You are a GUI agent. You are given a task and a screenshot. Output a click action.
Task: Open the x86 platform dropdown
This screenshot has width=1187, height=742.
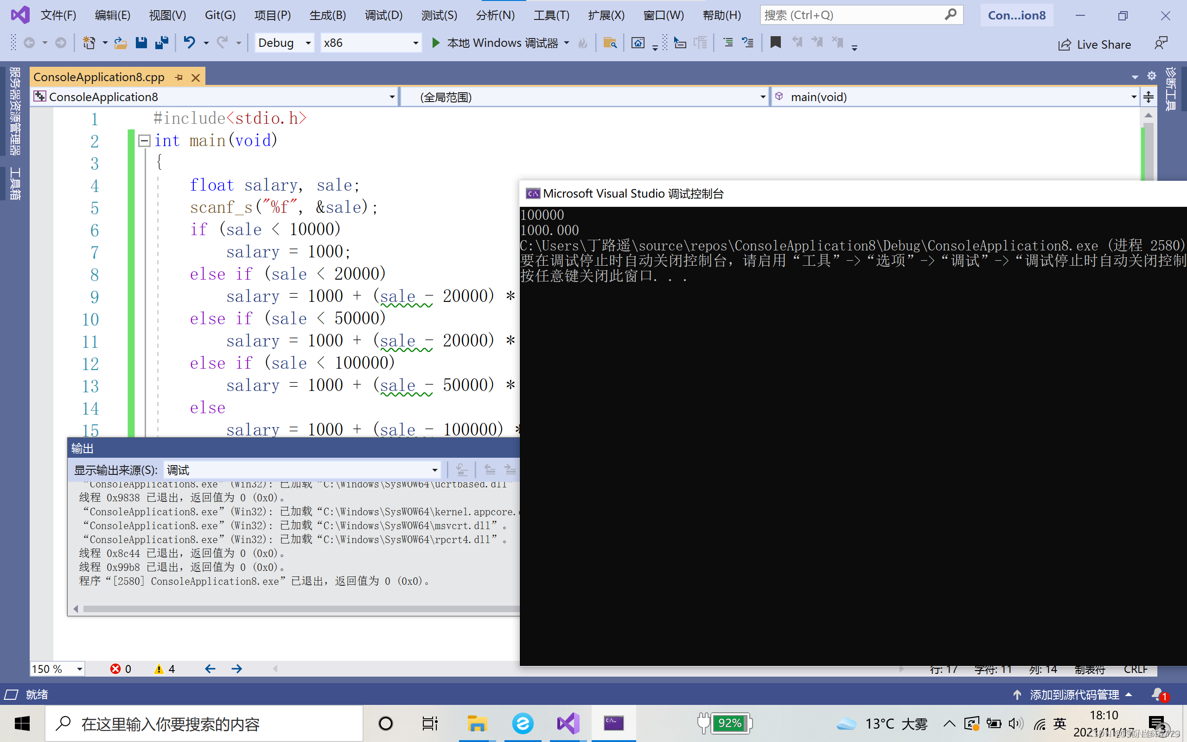point(415,43)
